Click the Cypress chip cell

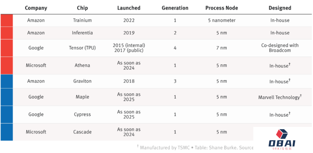[x=82, y=114]
